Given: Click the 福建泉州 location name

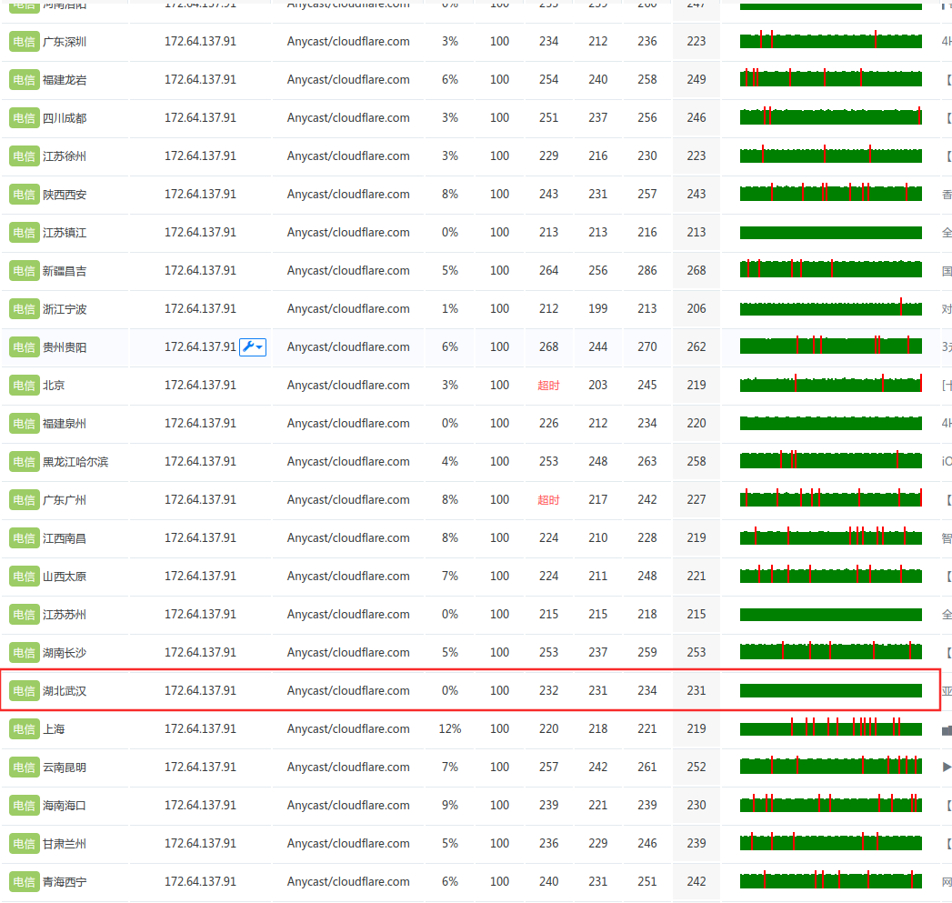Looking at the screenshot, I should click(65, 423).
